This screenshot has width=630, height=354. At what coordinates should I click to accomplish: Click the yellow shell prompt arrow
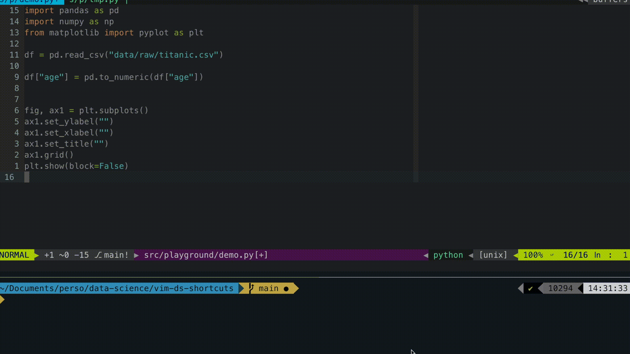pyautogui.click(x=2, y=299)
